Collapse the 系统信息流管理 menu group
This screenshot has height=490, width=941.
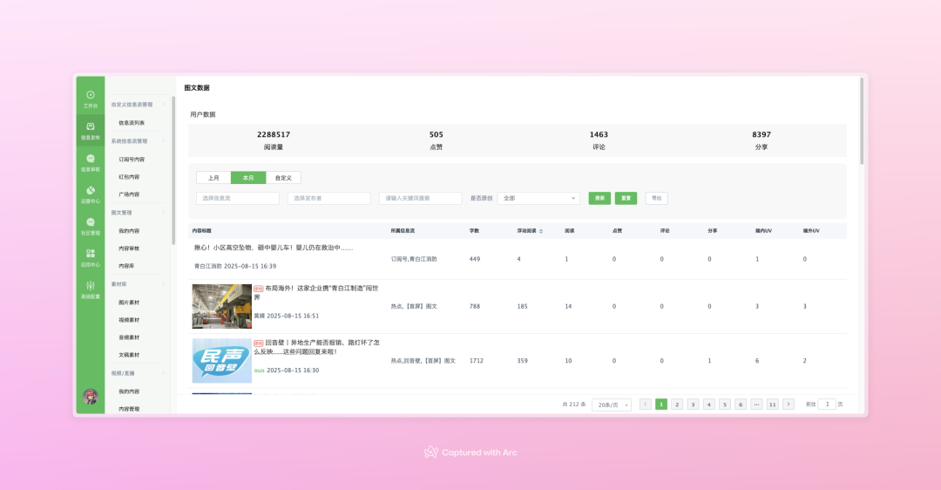[x=138, y=141]
